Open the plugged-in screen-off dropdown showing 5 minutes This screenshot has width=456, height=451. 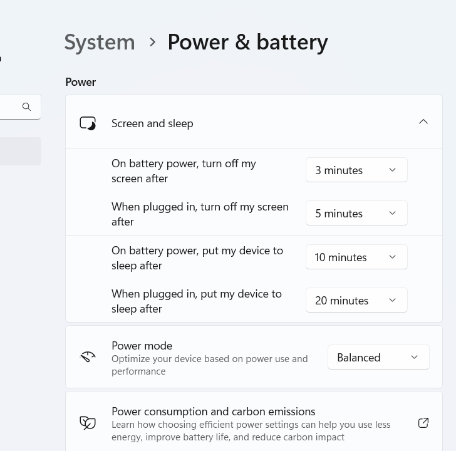(x=356, y=214)
